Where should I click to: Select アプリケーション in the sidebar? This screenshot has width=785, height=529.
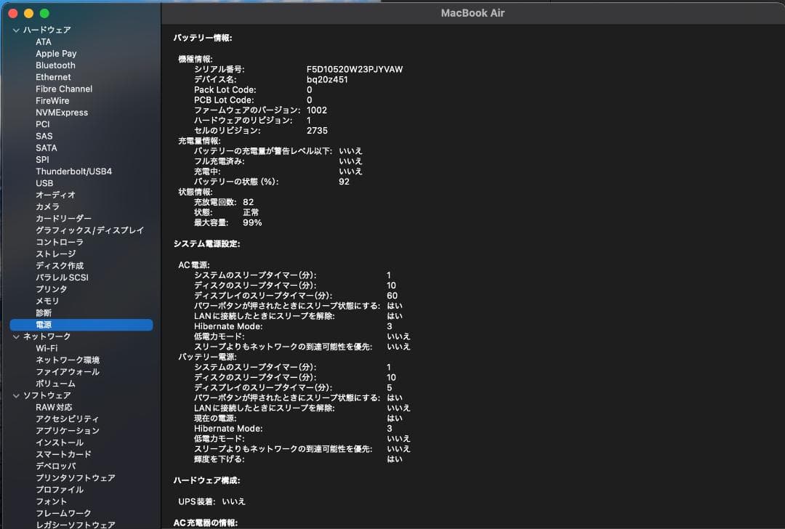tap(68, 431)
